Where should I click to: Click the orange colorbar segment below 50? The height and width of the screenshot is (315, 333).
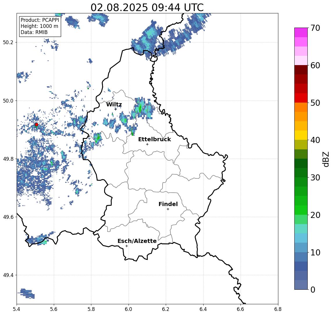click(x=301, y=107)
